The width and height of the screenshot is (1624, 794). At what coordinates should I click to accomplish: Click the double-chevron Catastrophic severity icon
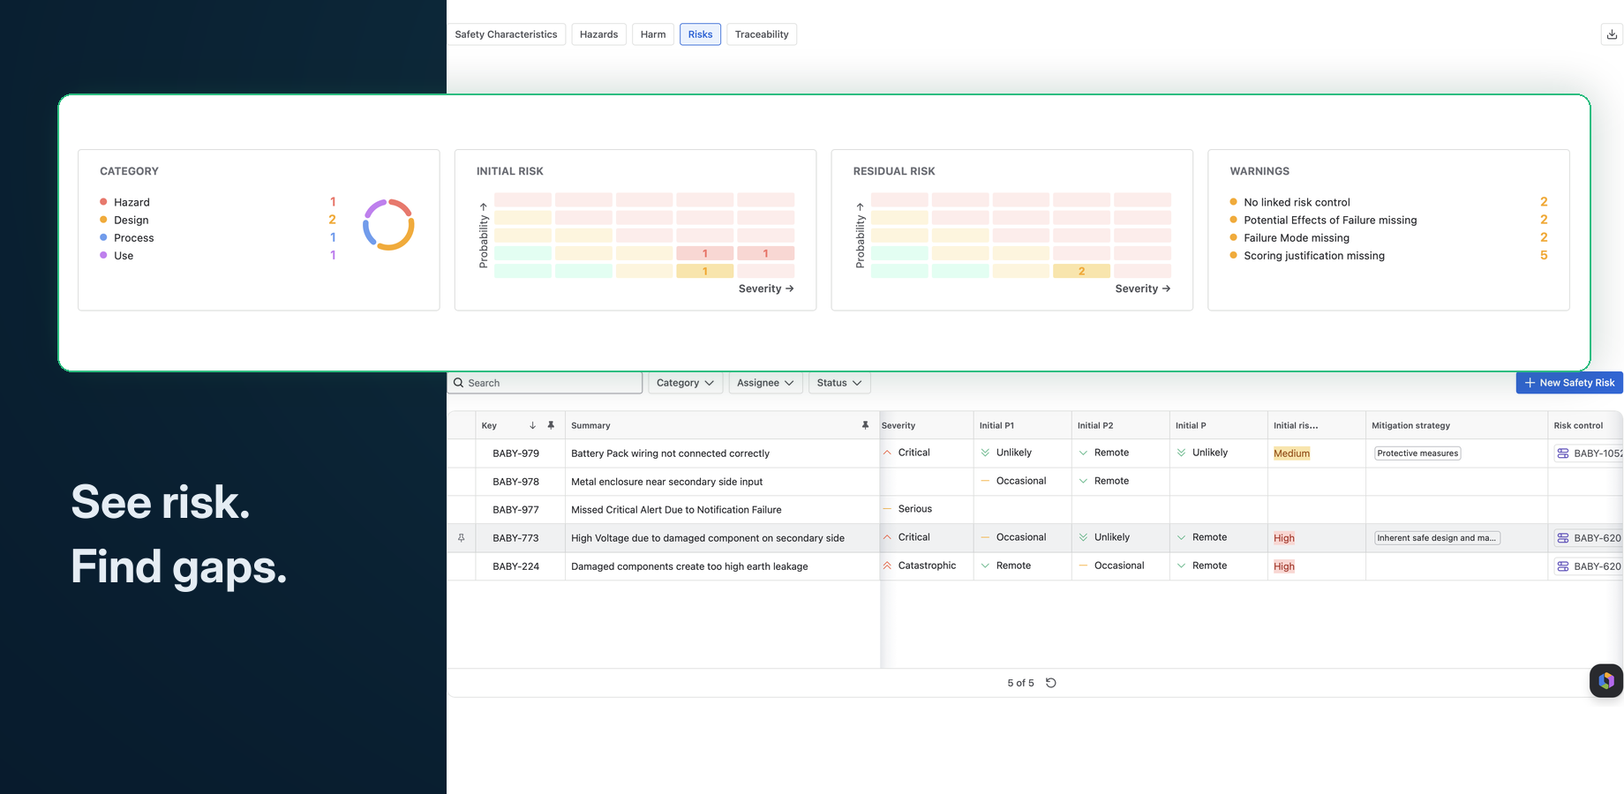[x=887, y=566]
